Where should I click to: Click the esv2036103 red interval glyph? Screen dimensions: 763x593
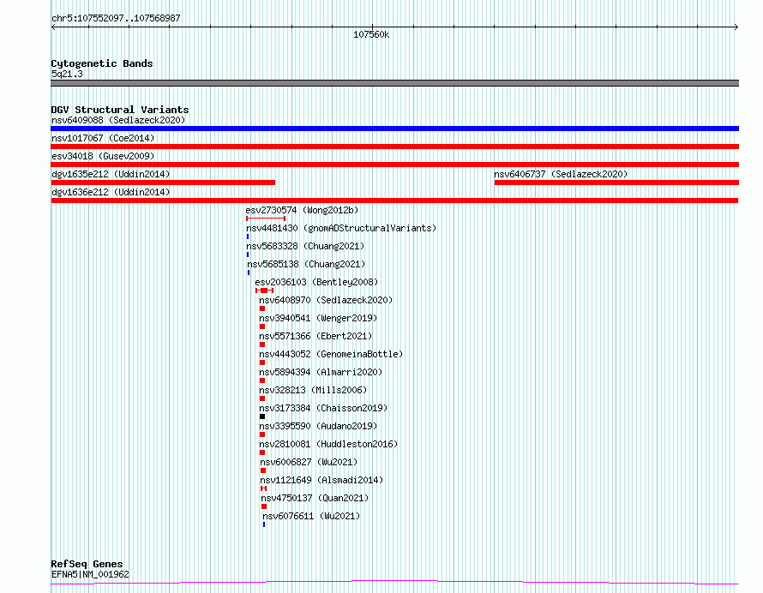(x=264, y=291)
